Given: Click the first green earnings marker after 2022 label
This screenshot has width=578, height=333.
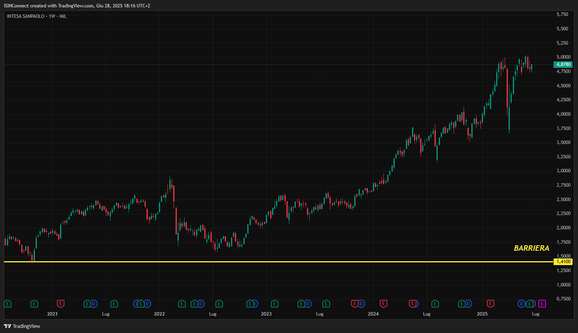Looking at the screenshot, I should 182,304.
